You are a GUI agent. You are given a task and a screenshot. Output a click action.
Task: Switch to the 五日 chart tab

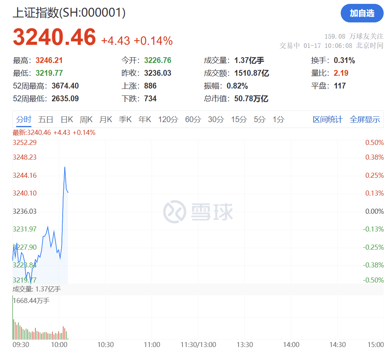(x=46, y=119)
